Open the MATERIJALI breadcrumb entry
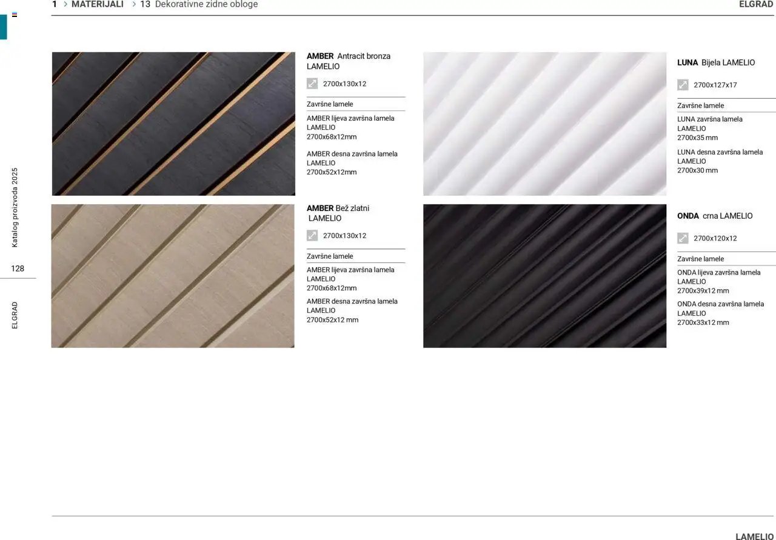776x540 pixels. 97,4
